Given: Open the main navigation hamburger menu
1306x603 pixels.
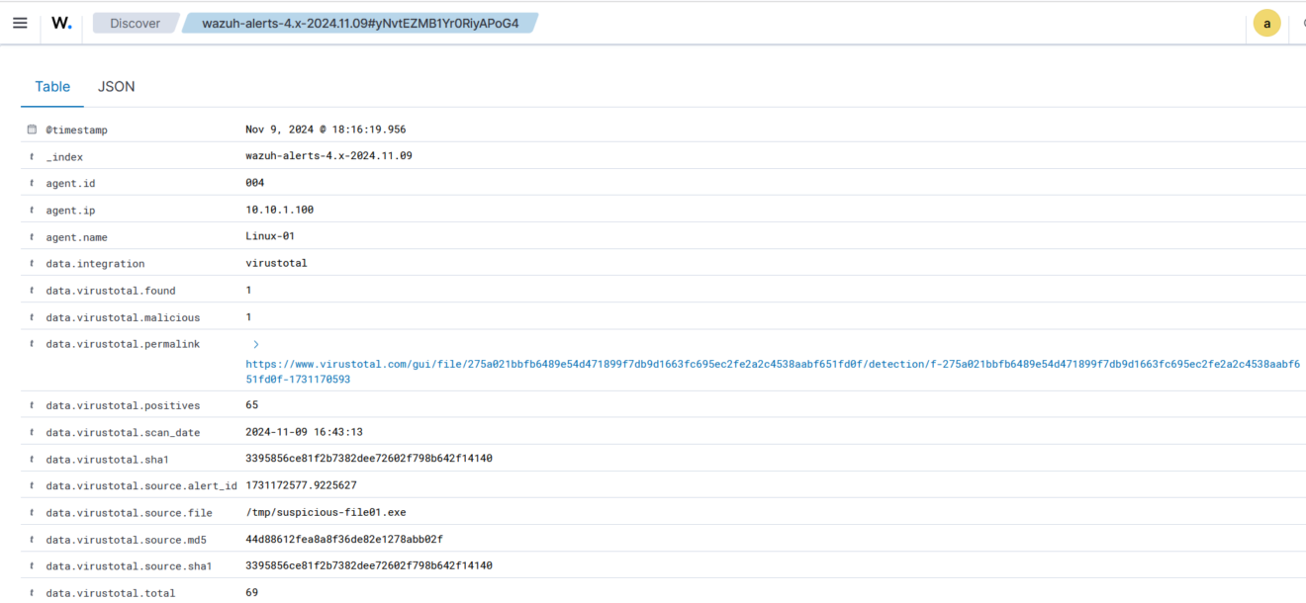Looking at the screenshot, I should [20, 23].
